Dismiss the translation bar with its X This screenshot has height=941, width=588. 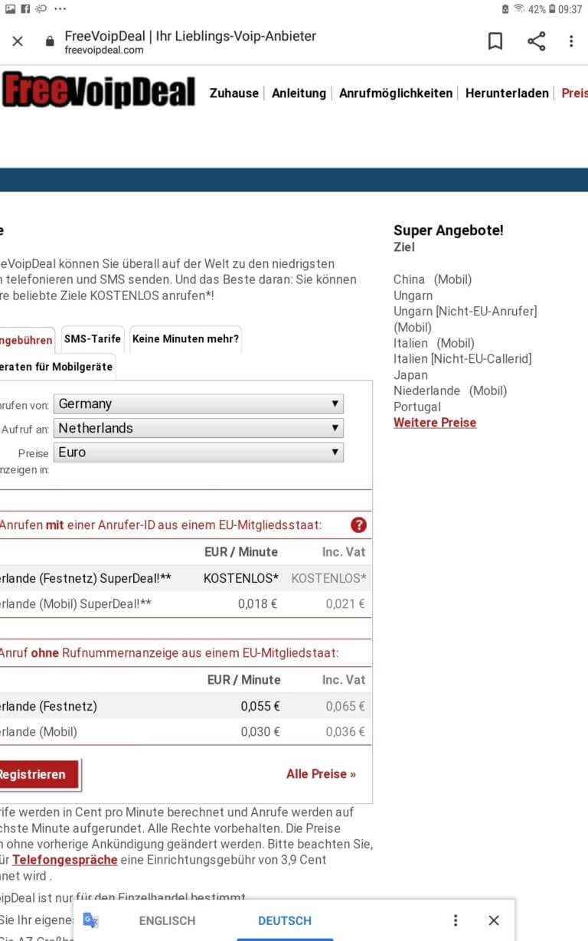[x=494, y=920]
